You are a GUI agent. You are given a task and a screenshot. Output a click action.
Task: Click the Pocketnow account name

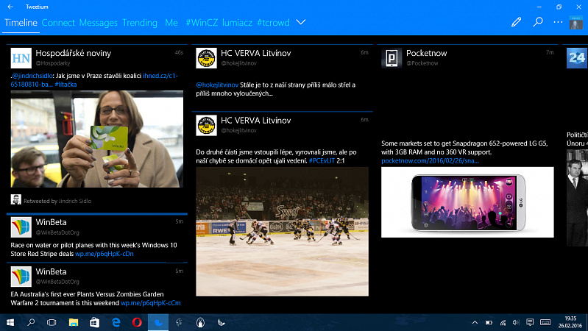pos(426,53)
